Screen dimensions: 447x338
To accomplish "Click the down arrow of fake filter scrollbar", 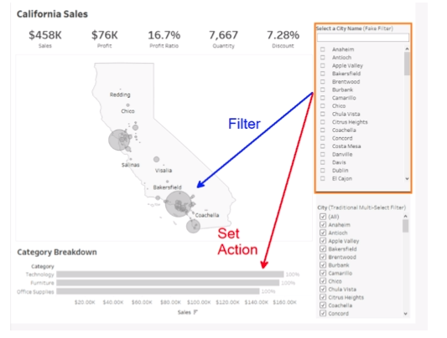I will point(407,178).
